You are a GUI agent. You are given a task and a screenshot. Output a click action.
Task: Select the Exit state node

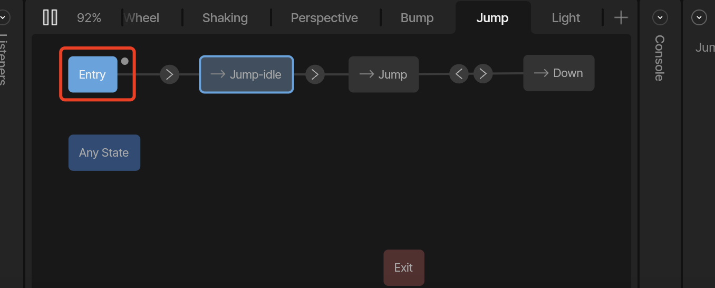pyautogui.click(x=403, y=267)
